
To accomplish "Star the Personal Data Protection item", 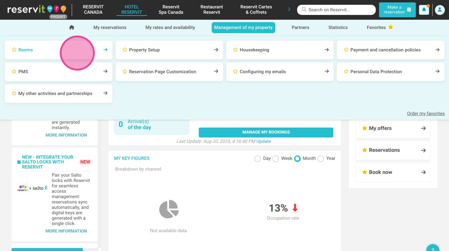I will pyautogui.click(x=346, y=71).
